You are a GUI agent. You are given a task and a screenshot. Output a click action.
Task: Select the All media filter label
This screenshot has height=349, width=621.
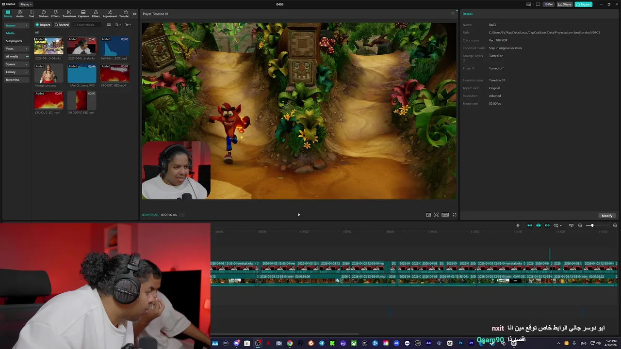click(36, 32)
